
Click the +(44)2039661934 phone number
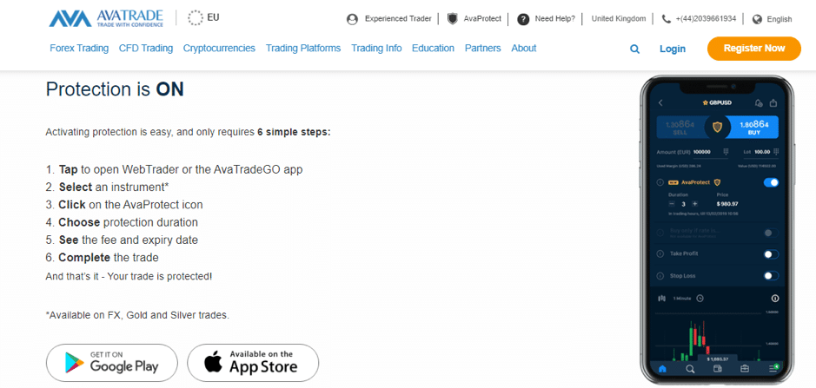[x=706, y=19]
